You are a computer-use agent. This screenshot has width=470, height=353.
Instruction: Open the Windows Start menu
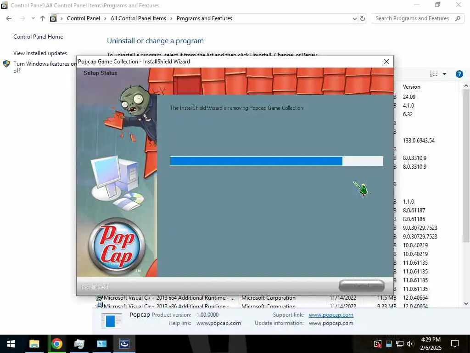pyautogui.click(x=11, y=344)
